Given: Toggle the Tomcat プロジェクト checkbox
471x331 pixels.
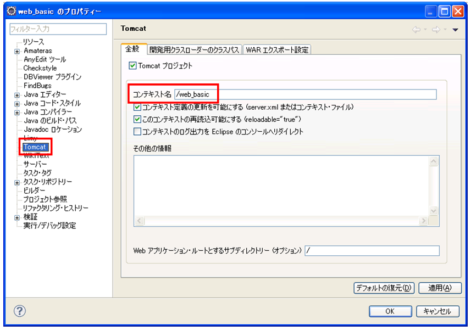Looking at the screenshot, I should pos(132,66).
